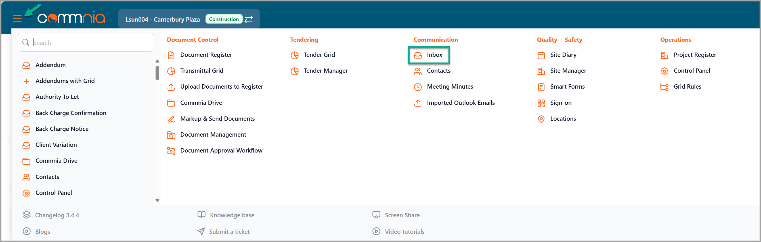
Task: Open Client Variation
Action: point(56,145)
